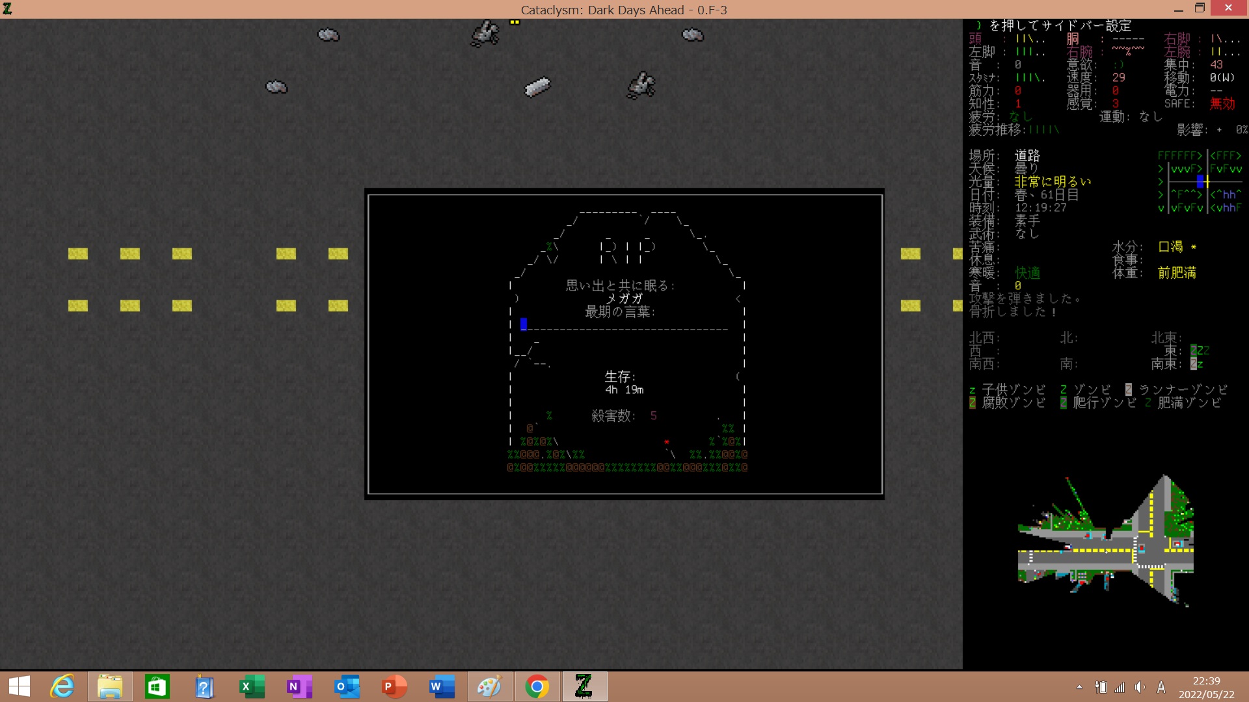Image resolution: width=1249 pixels, height=702 pixels.
Task: Open the Help question-mark taskbar icon
Action: click(204, 686)
